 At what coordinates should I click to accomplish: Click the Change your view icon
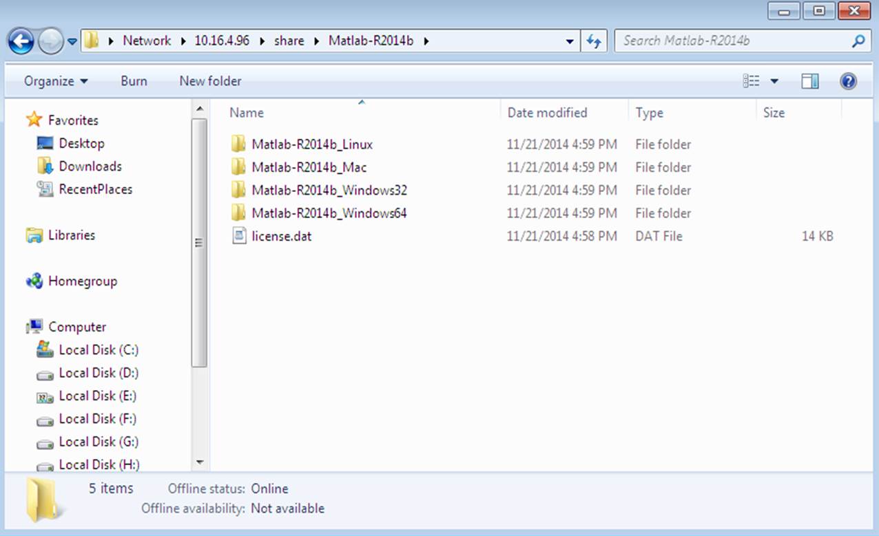tap(751, 81)
